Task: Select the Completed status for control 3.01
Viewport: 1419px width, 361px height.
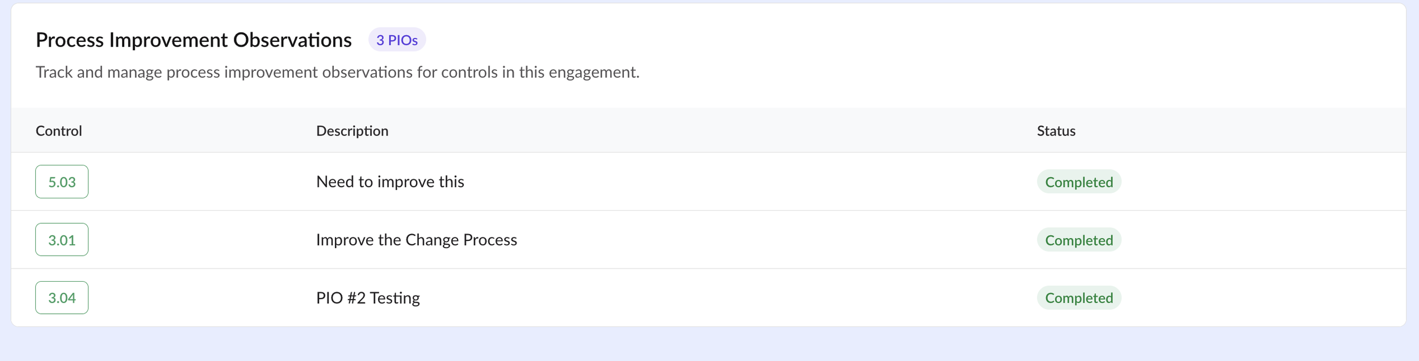Action: 1078,240
